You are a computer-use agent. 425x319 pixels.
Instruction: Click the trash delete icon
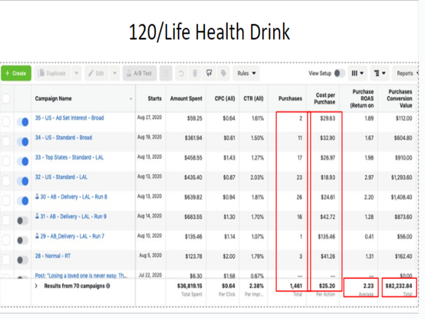pyautogui.click(x=195, y=73)
